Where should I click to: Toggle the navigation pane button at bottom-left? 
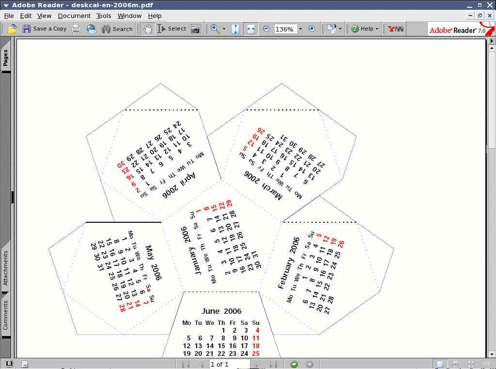(8, 364)
